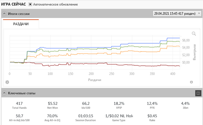Click the ИГРА СЕЙЧАС title
203x125 pixels.
click(x=13, y=5)
